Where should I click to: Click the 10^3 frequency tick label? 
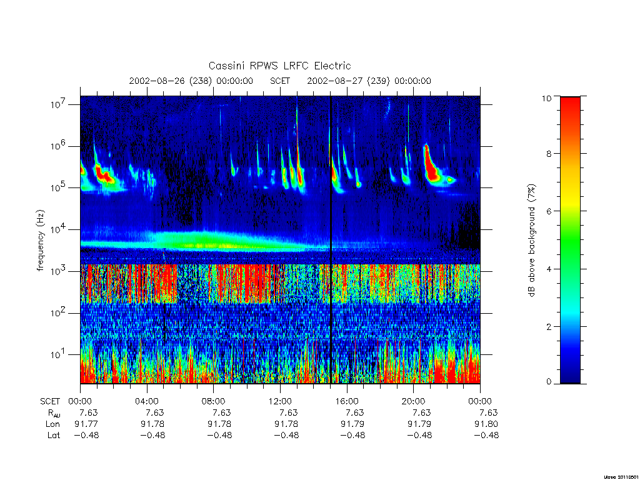pyautogui.click(x=58, y=270)
